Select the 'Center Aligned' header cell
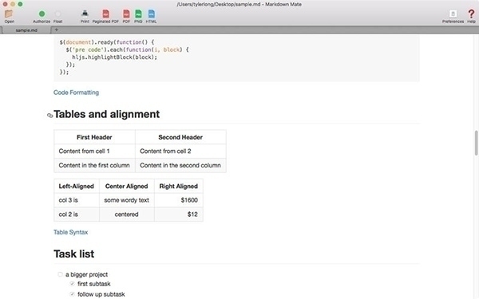The width and height of the screenshot is (479, 299). coord(126,186)
